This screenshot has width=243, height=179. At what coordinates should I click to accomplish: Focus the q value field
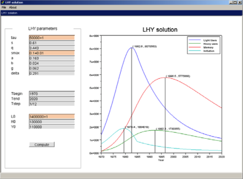coord(52,48)
